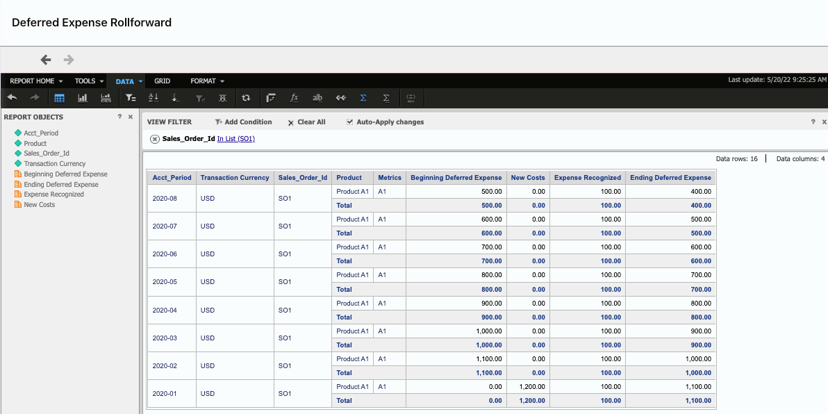Toggle totals with blue Sigma icon
This screenshot has height=414, width=828.
[x=363, y=98]
